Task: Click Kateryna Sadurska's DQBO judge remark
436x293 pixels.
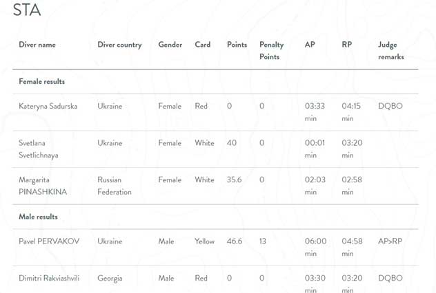Action: point(390,106)
